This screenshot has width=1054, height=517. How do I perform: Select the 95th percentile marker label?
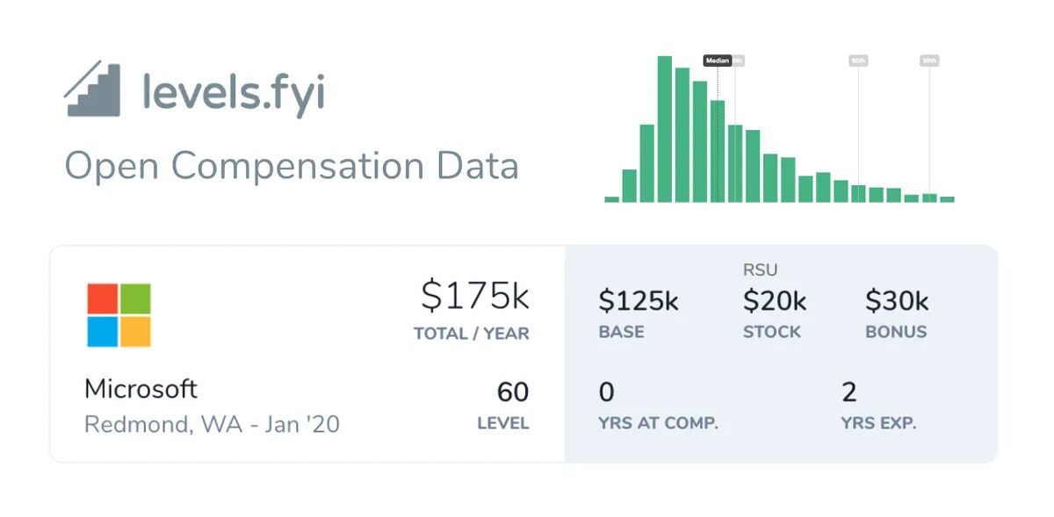(858, 61)
